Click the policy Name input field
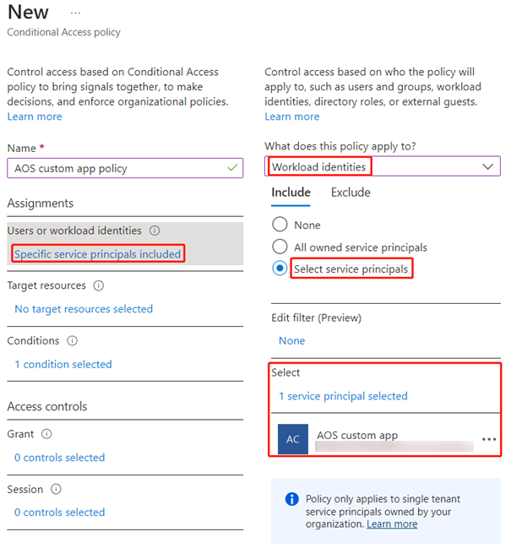 click(x=118, y=168)
